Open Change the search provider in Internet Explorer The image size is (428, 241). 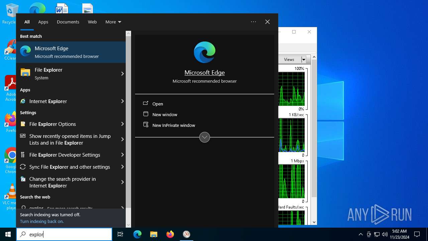pyautogui.click(x=67, y=182)
